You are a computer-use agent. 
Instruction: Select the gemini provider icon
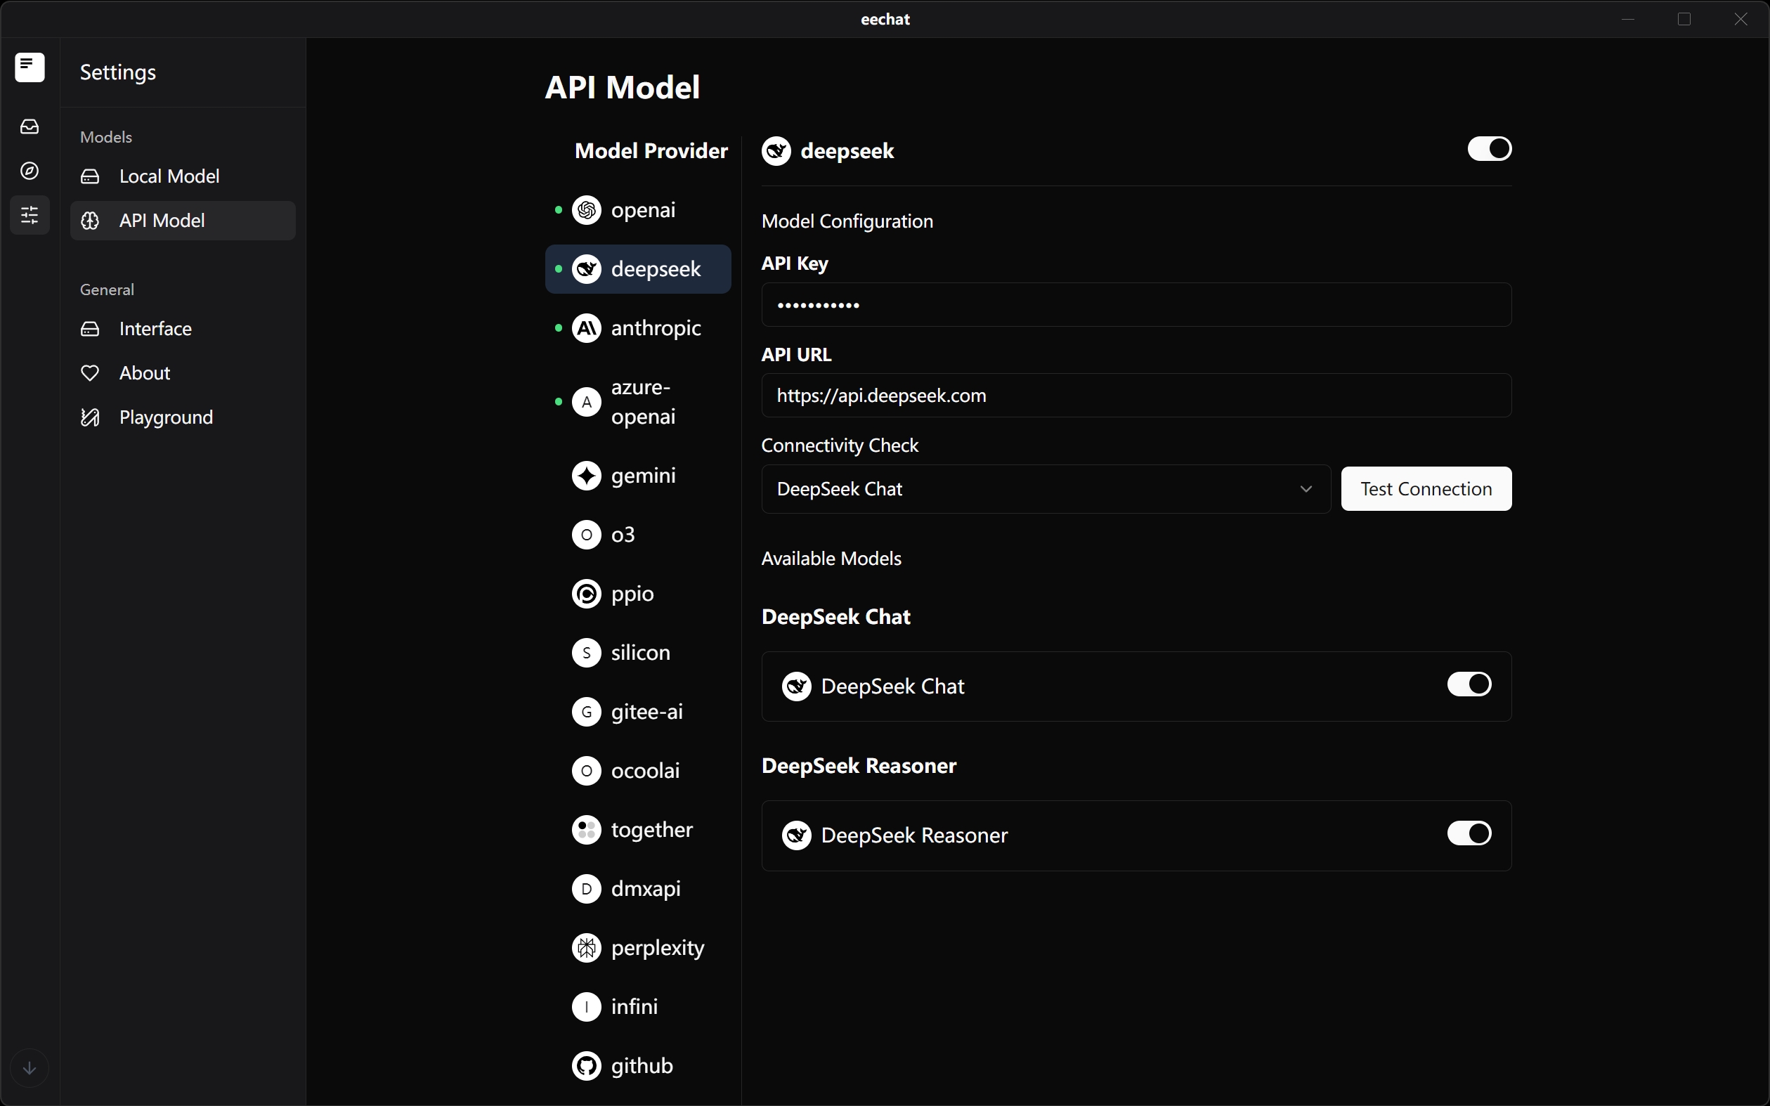(586, 476)
